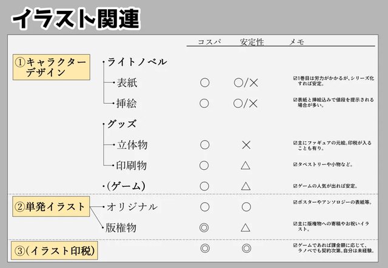This screenshot has width=388, height=268.
Task: Select the ライトノベル tree node
Action: (137, 62)
